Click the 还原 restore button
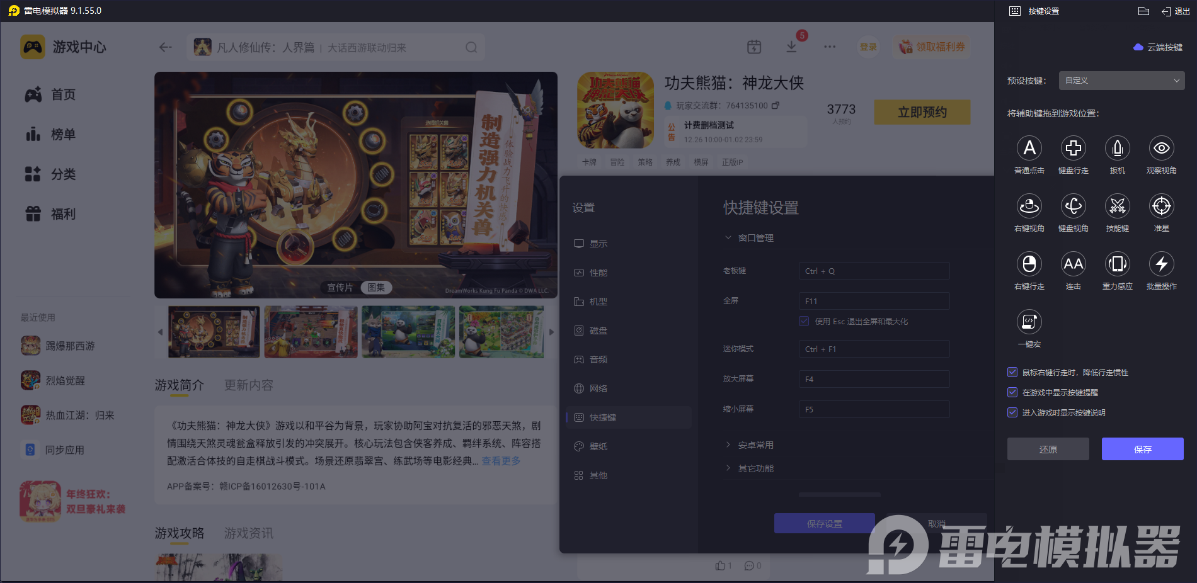 (x=1048, y=449)
